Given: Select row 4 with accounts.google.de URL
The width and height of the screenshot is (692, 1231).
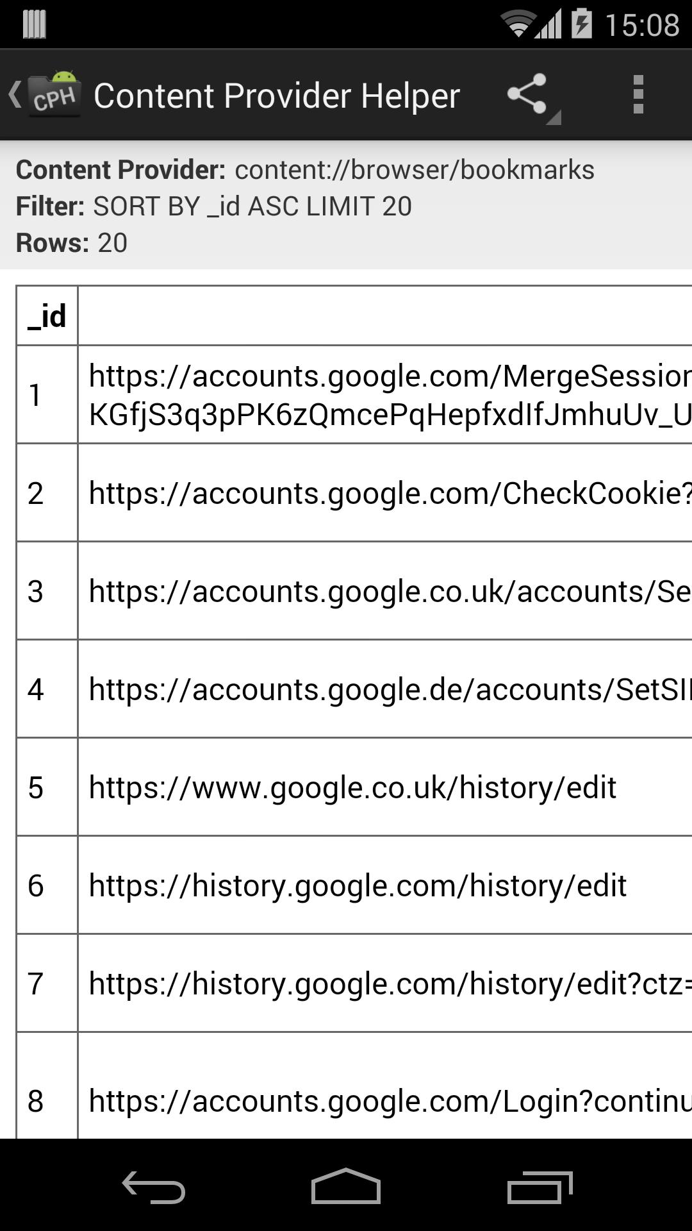Looking at the screenshot, I should point(384,689).
